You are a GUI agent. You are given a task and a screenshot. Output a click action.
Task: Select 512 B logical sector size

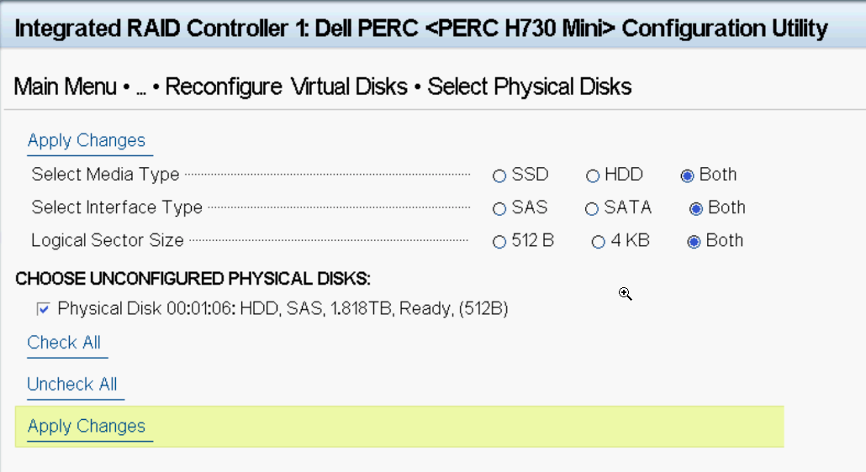click(499, 242)
